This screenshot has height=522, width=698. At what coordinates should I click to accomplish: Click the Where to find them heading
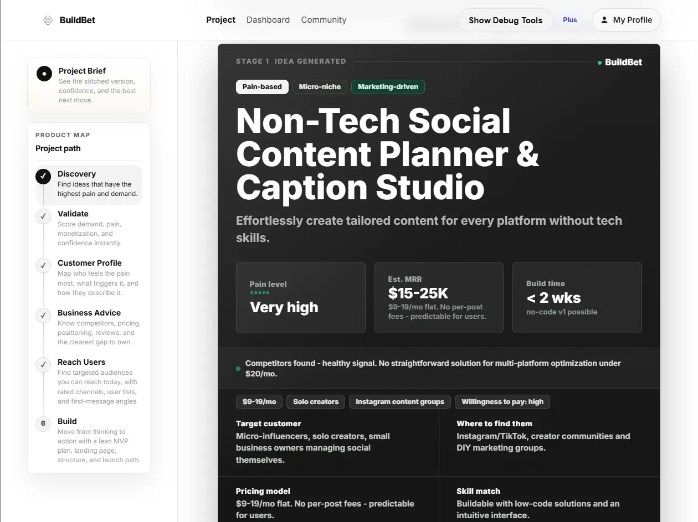494,423
